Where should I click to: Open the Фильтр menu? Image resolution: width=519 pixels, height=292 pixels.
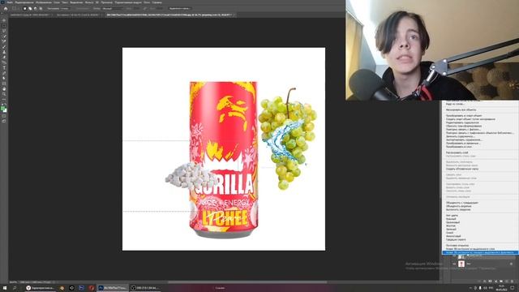coord(89,2)
